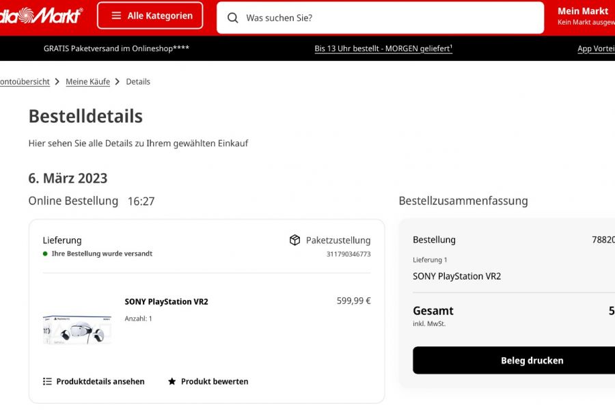
Task: Click tracking number 311790346773
Action: tap(348, 254)
